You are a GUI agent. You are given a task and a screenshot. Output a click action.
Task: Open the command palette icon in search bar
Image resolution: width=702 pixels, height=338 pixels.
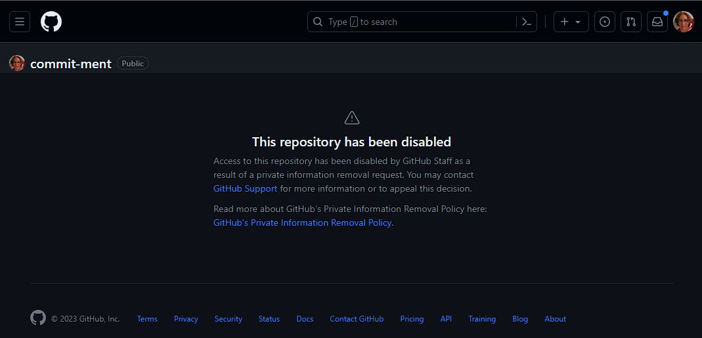527,22
